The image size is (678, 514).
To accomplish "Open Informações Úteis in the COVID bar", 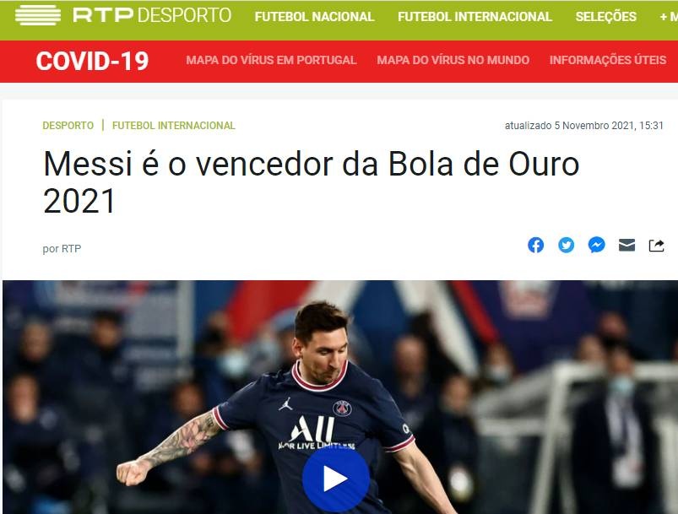I will coord(608,60).
